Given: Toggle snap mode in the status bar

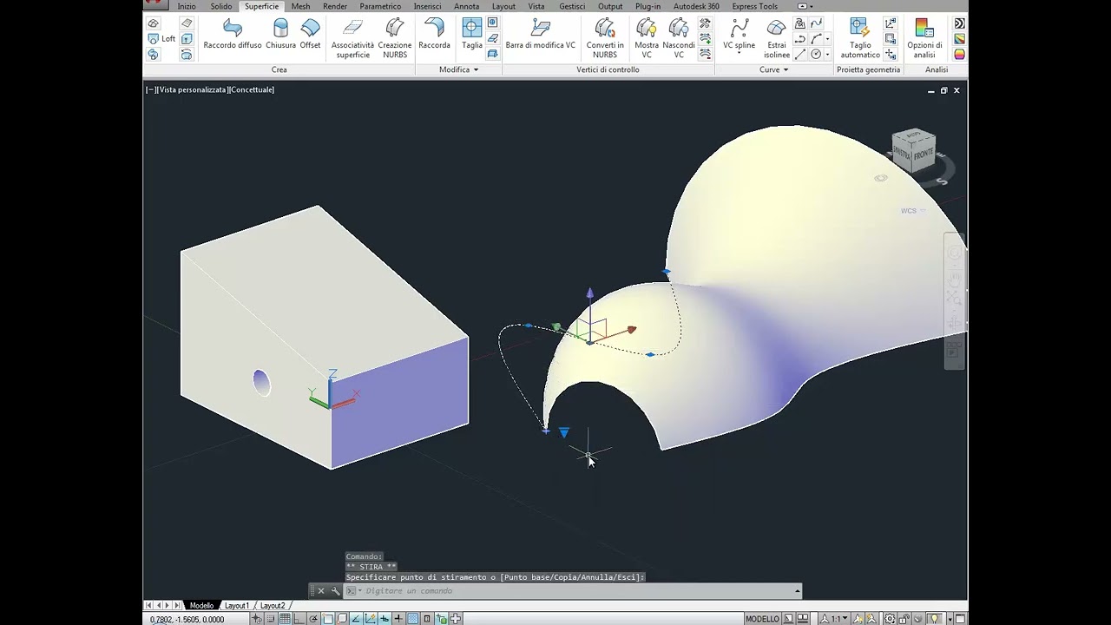Looking at the screenshot, I should 270,619.
